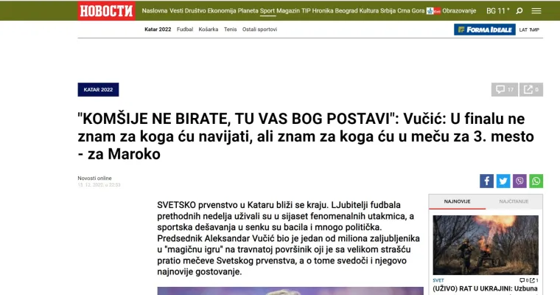The width and height of the screenshot is (560, 295).
Task: Click SVET category label in sidebar
Action: pyautogui.click(x=438, y=280)
